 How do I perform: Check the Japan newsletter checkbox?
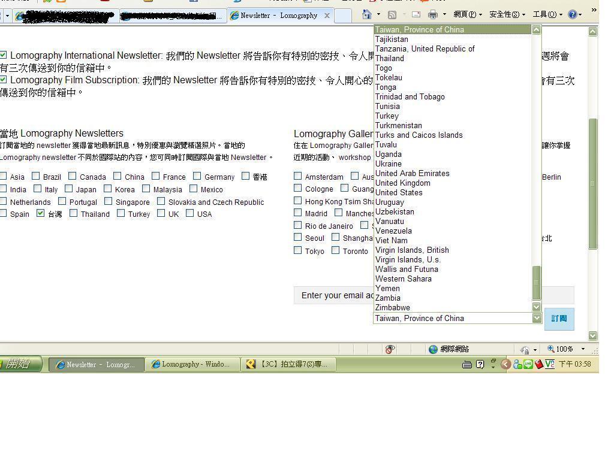pos(68,189)
